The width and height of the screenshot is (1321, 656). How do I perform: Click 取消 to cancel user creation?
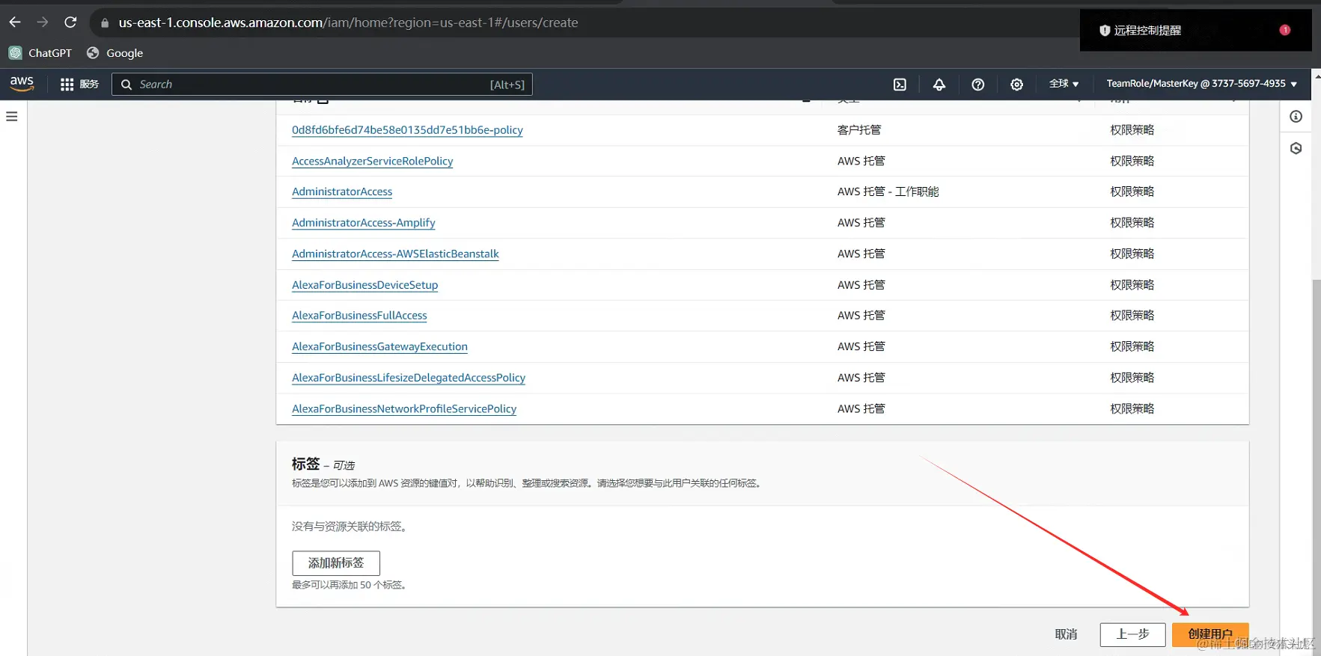pyautogui.click(x=1066, y=634)
